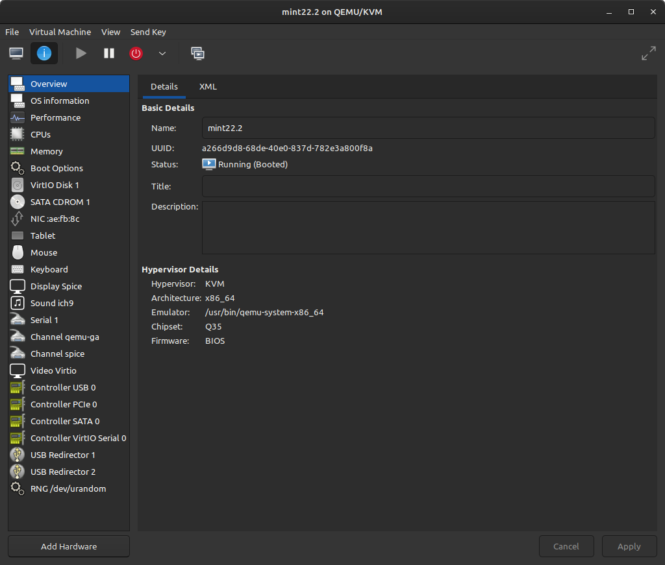Click the Cancel button
Image resolution: width=665 pixels, height=565 pixels.
[566, 546]
